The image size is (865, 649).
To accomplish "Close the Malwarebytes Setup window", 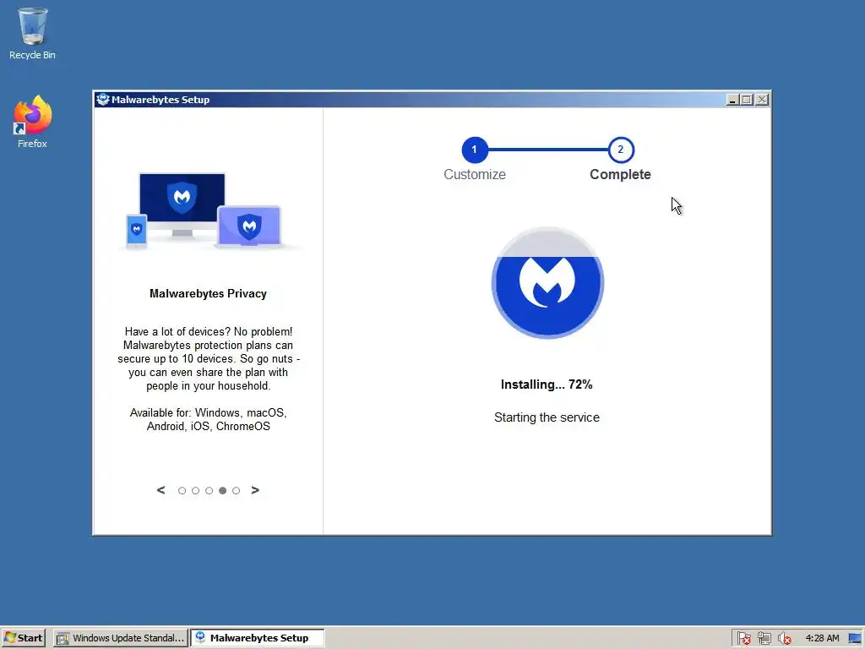I will [762, 100].
